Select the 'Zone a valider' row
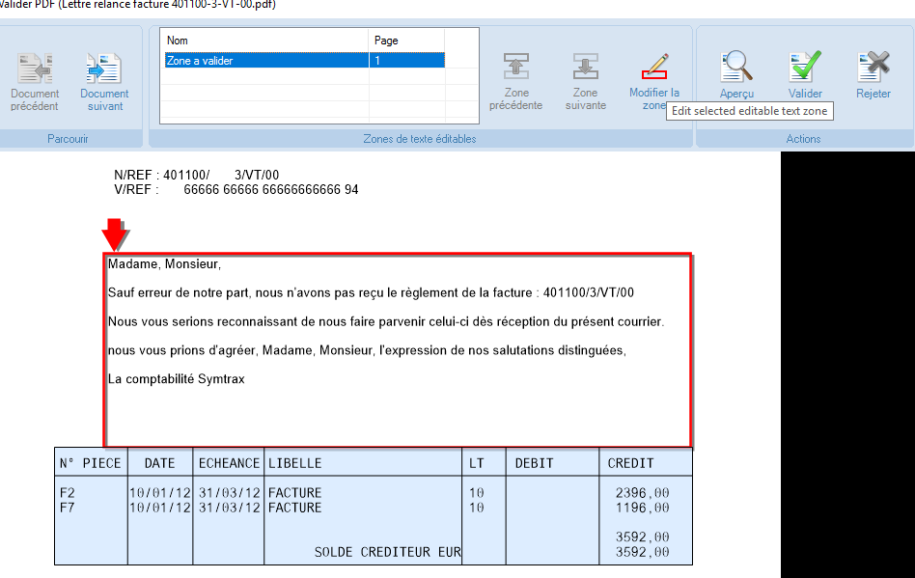The image size is (915, 578). 305,61
